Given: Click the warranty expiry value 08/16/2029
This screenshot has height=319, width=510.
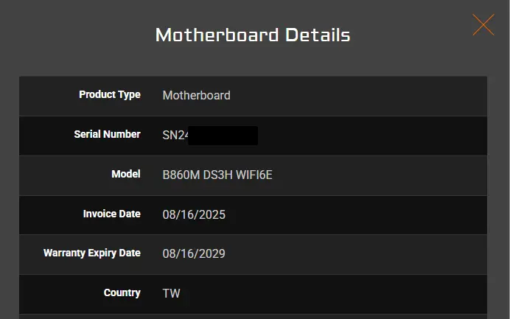Looking at the screenshot, I should click(x=194, y=254).
